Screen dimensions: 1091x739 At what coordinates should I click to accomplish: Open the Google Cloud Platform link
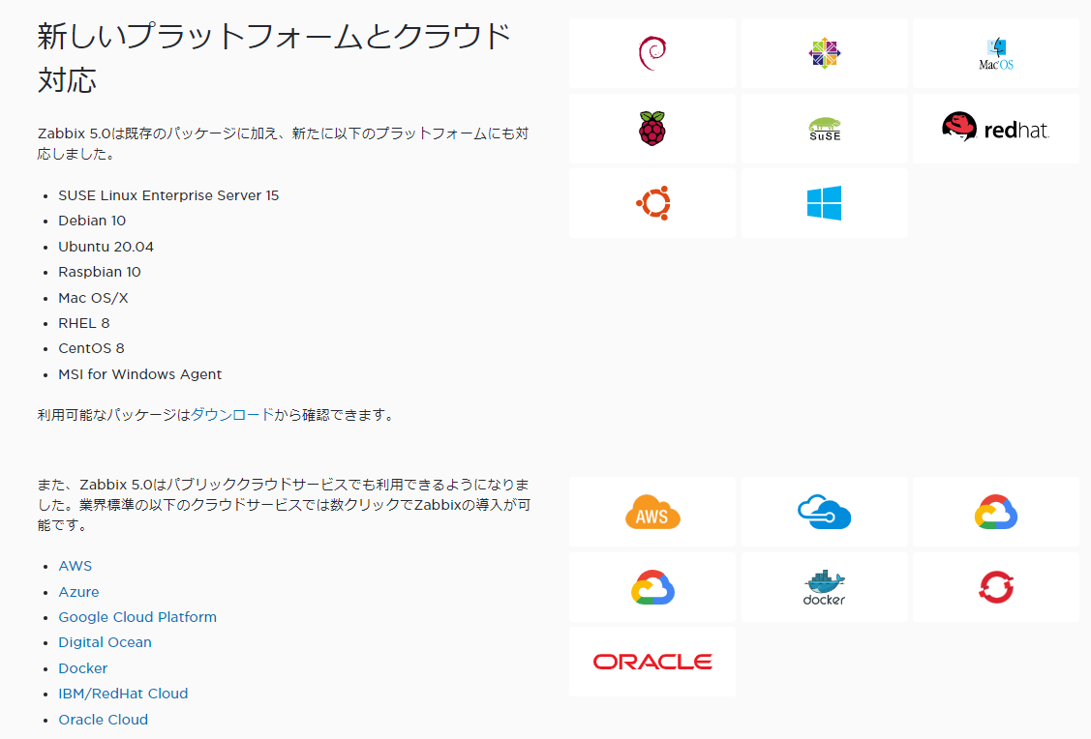pos(137,617)
